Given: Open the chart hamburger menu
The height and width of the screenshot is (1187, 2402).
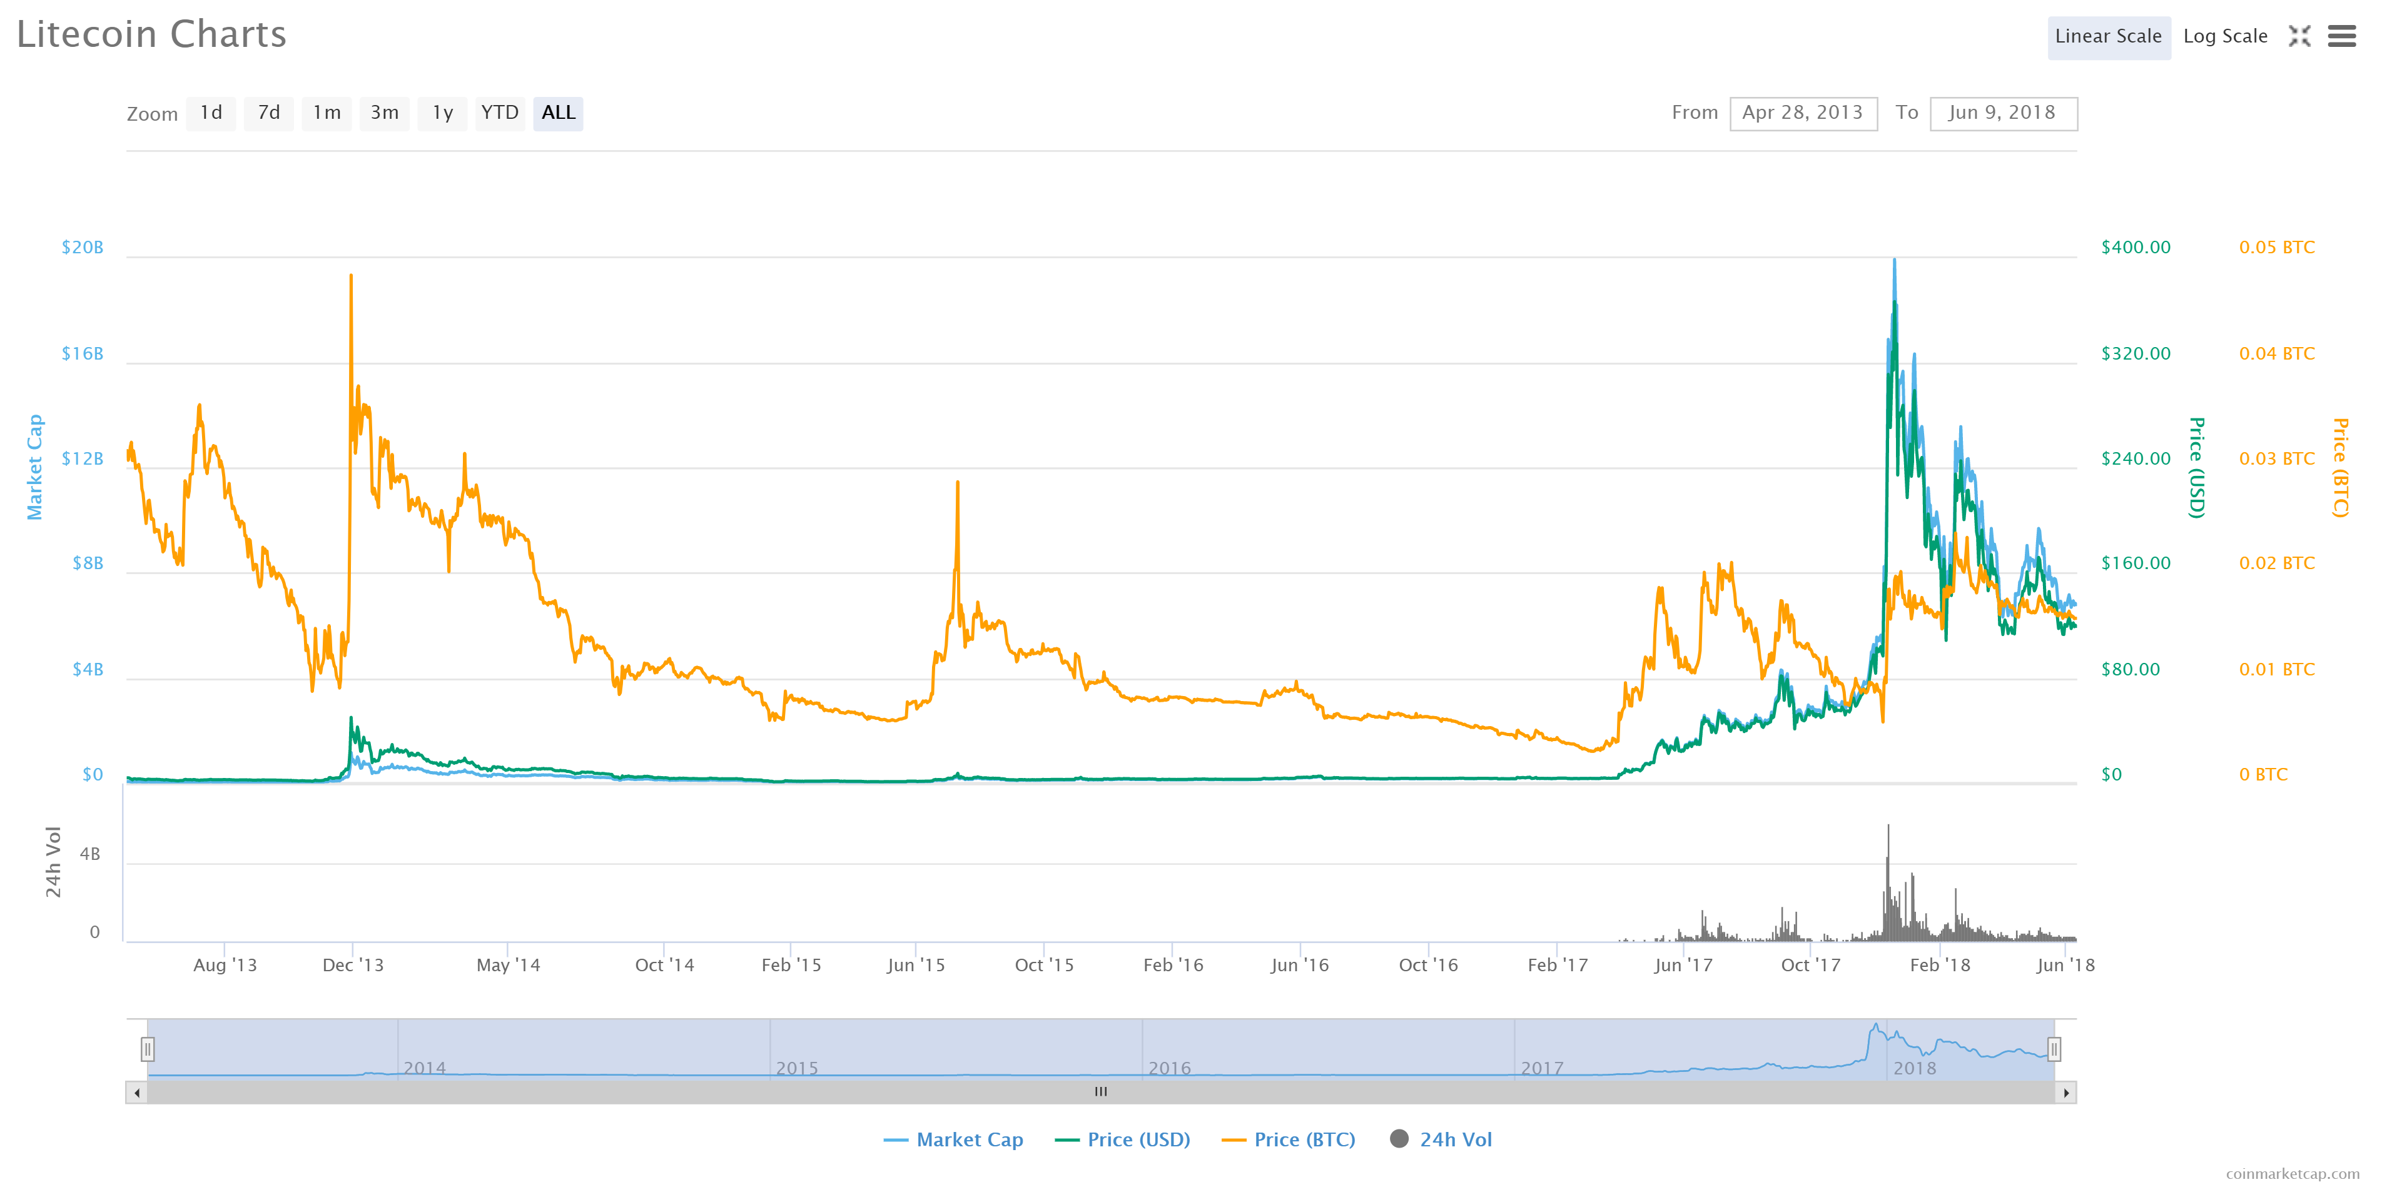Looking at the screenshot, I should coord(2341,36).
